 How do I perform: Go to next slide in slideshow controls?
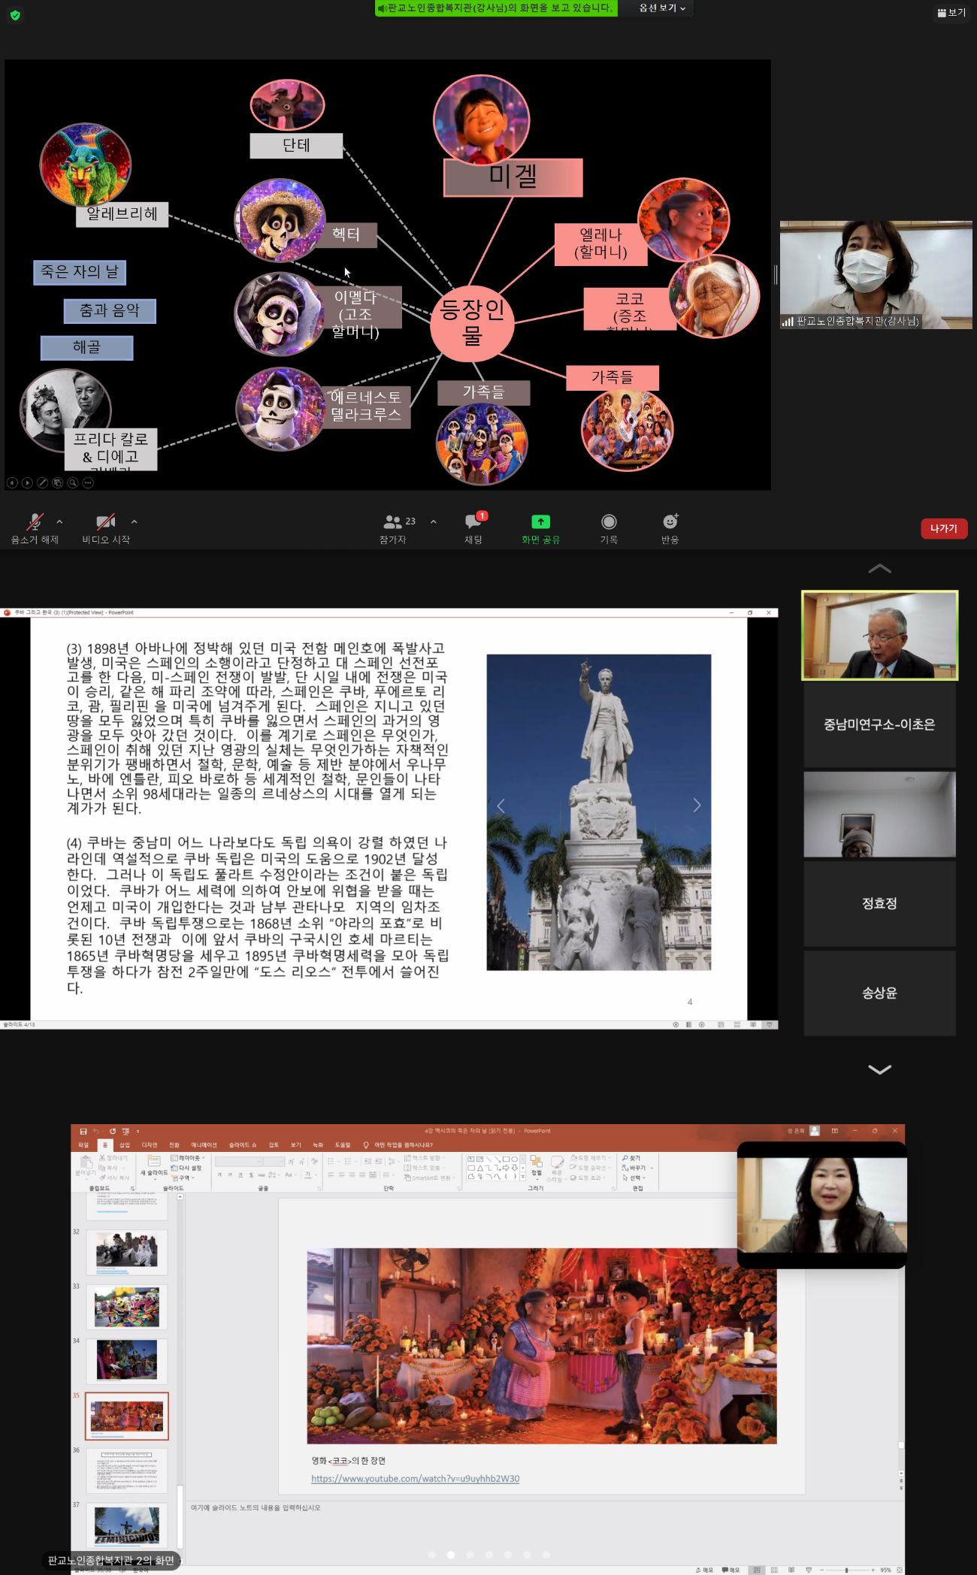point(27,483)
